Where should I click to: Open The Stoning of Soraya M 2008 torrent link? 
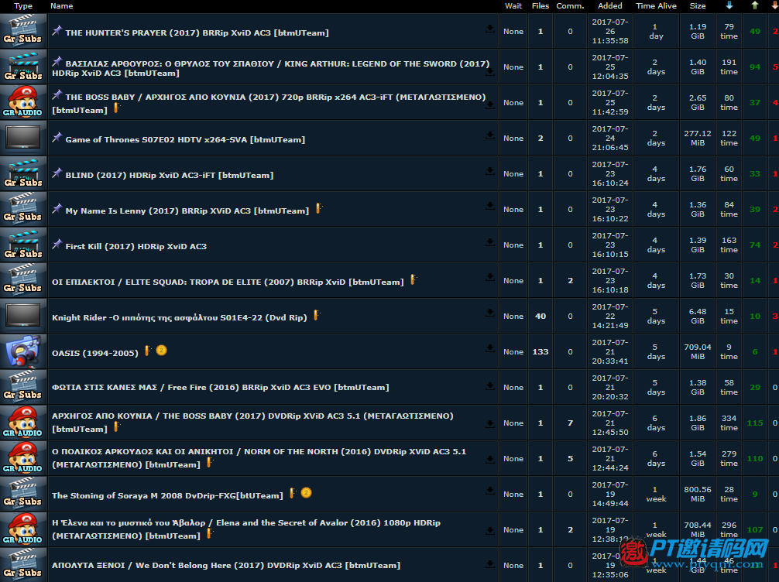(167, 495)
